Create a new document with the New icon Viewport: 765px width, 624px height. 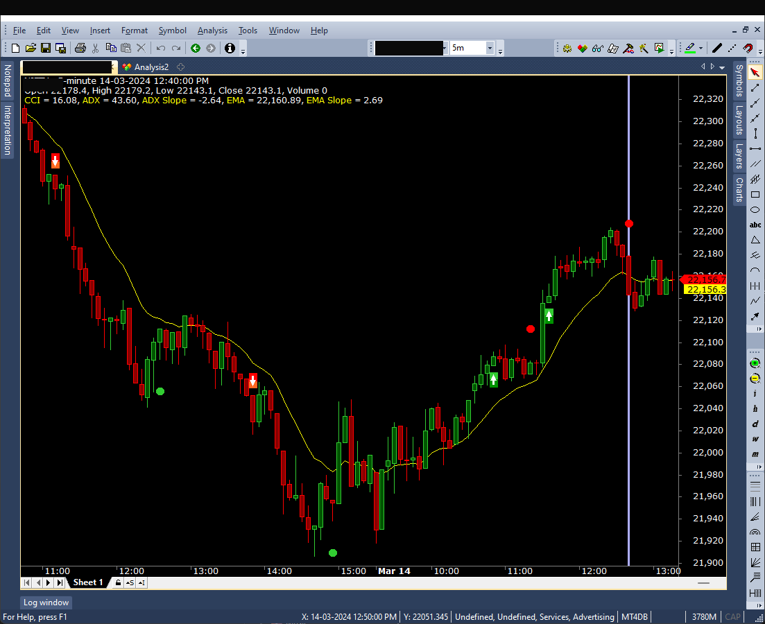tap(16, 48)
